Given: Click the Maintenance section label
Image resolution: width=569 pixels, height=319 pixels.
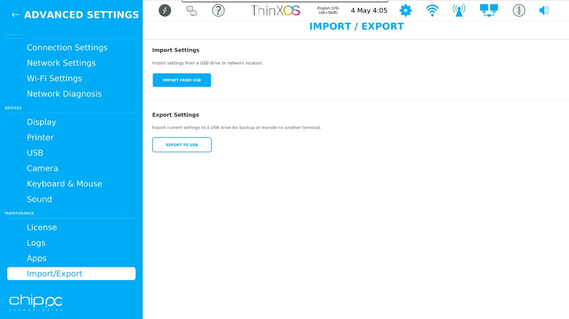Looking at the screenshot, I should 19,213.
